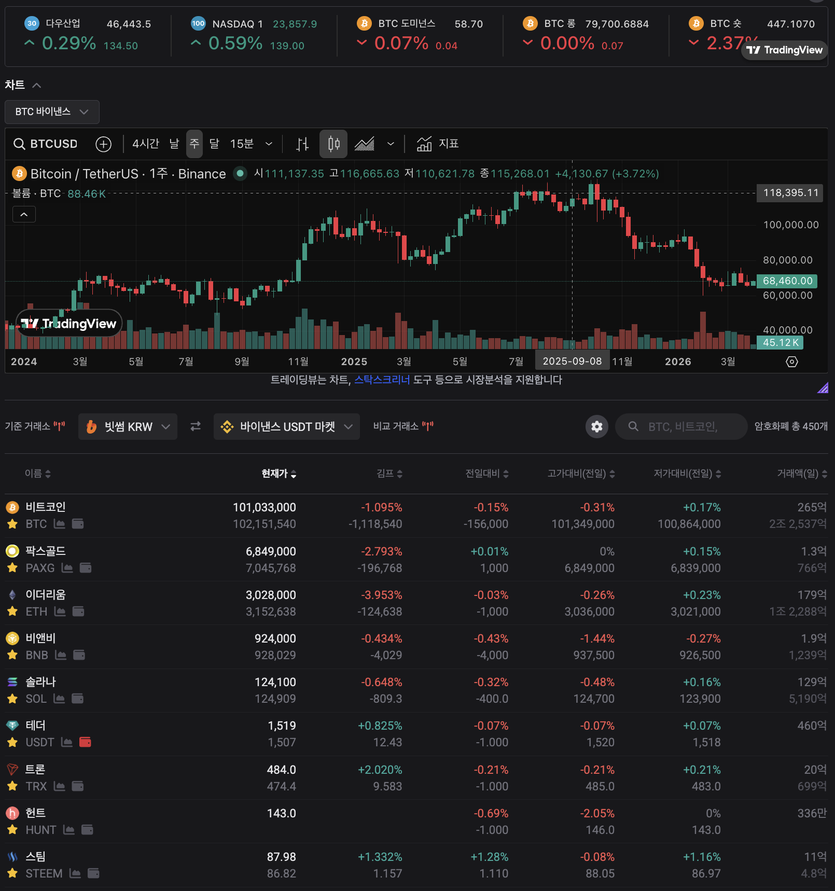Screen dimensions: 835x891
Task: Select the 4시간 timeframe
Action: 146,144
